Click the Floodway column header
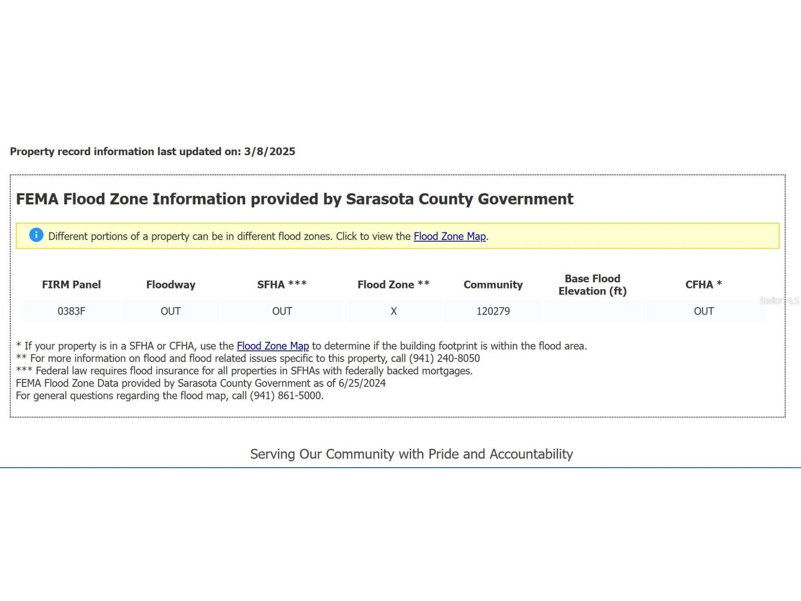801x601 pixels. (x=170, y=285)
